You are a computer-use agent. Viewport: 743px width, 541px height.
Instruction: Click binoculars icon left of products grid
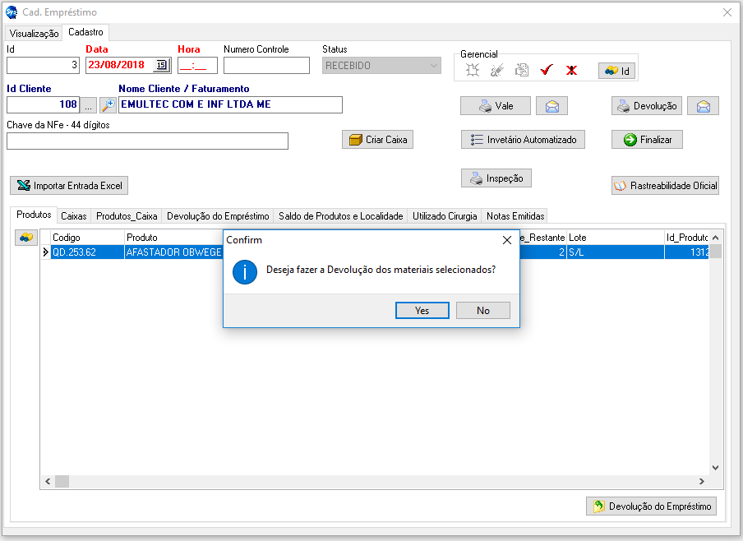click(x=26, y=238)
